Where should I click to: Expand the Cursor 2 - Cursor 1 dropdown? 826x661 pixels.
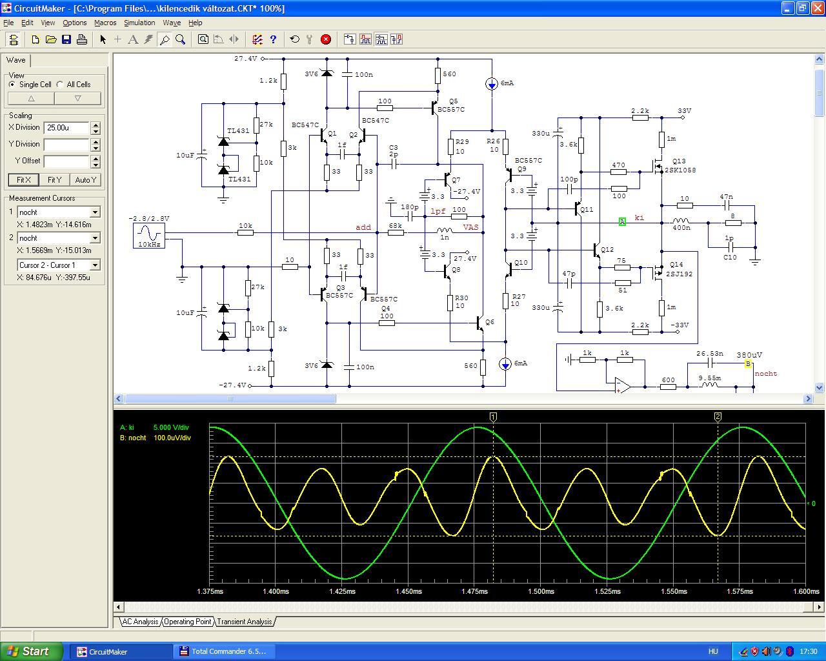[95, 265]
